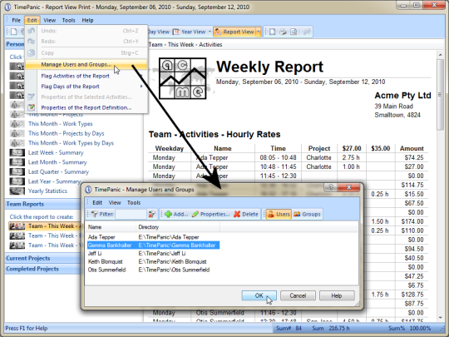Click the This Month - Work Types icon
The height and width of the screenshot is (337, 449).
click(x=17, y=124)
